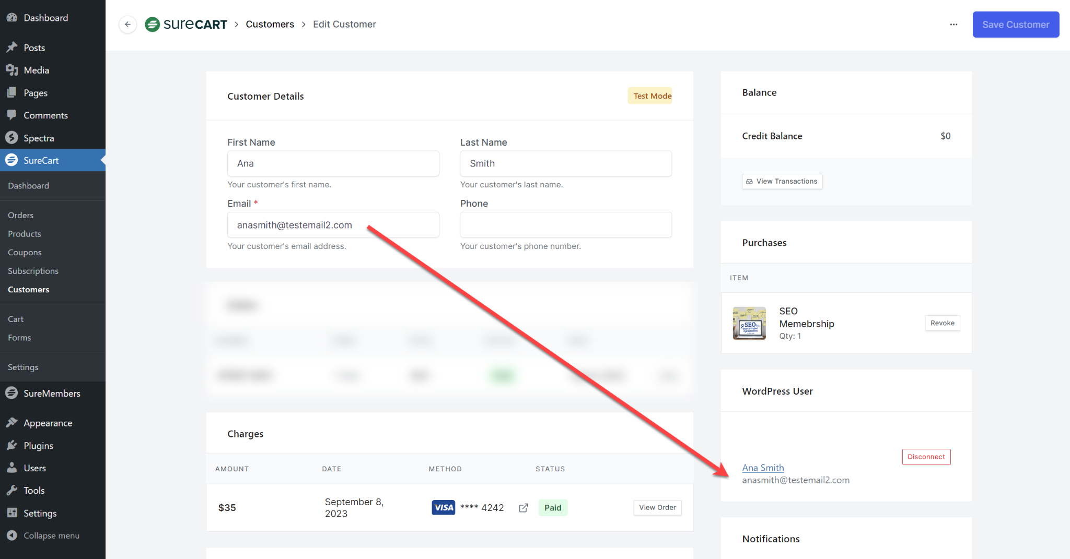Open the Ana Smith WordPress user link
Viewport: 1070px width, 559px height.
(763, 468)
